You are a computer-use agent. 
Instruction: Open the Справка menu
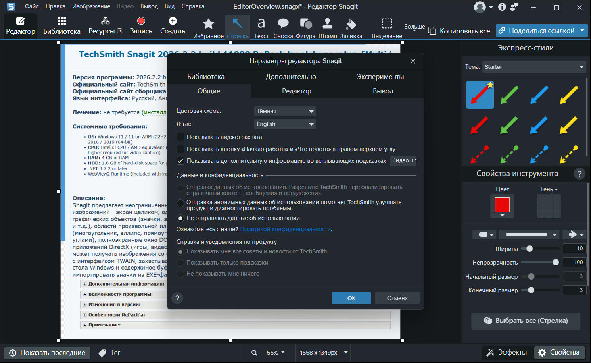coord(193,6)
